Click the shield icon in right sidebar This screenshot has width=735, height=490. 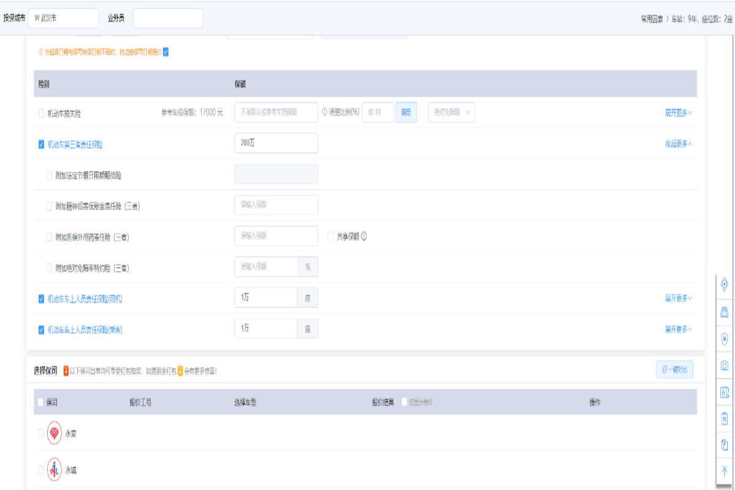(725, 338)
